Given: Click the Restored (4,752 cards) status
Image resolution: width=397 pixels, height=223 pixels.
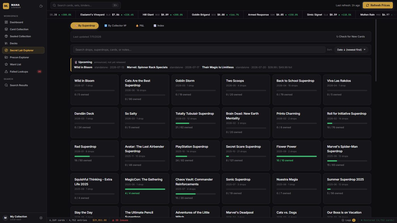Looking at the screenshot, I should [x=377, y=220].
